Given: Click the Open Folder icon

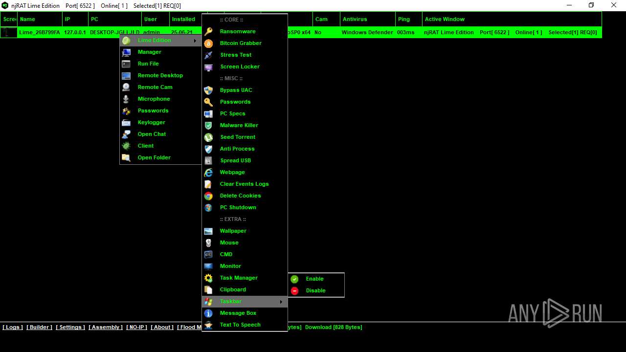Looking at the screenshot, I should pos(126,157).
